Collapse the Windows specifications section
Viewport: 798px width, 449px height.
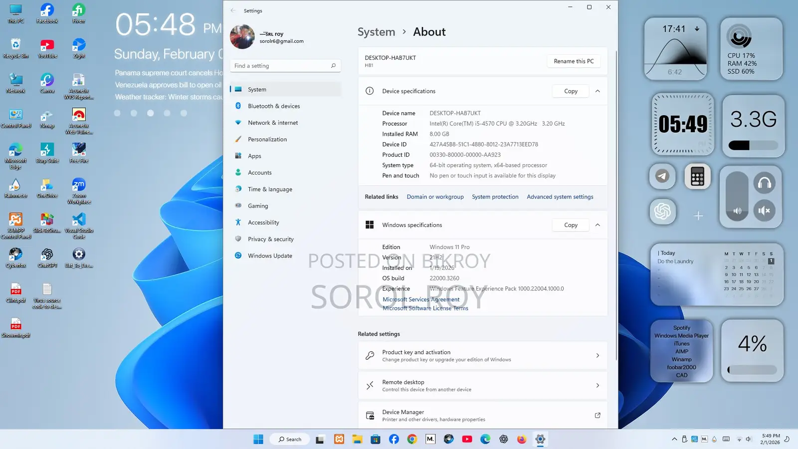[598, 225]
